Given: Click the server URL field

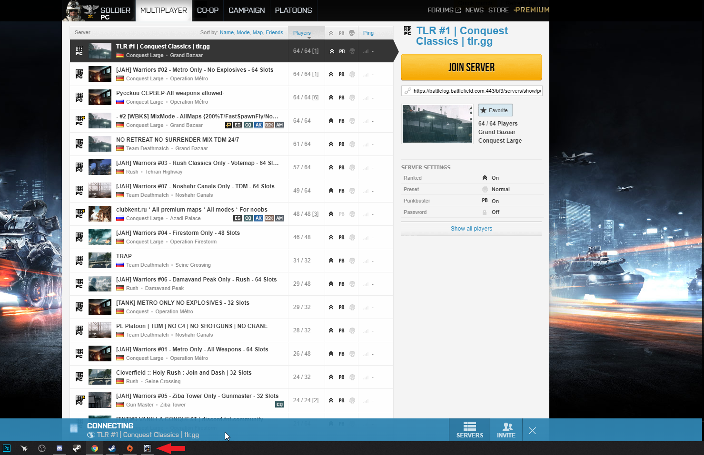Looking at the screenshot, I should 472,91.
